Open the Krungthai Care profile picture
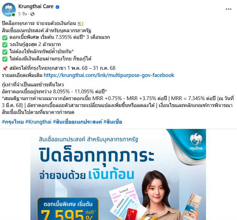237x220 pixels. pos(9,9)
